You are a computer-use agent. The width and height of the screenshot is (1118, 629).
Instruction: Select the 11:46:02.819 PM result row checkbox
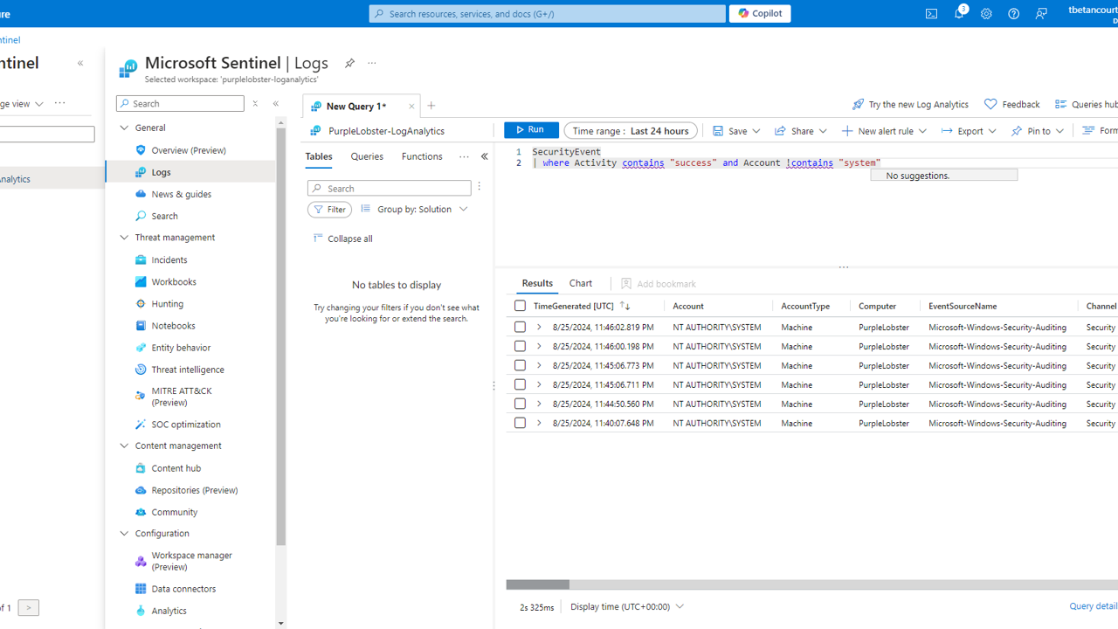[x=520, y=327]
